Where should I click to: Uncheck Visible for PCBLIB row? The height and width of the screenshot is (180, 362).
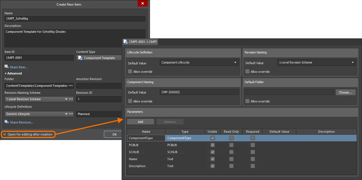213,145
